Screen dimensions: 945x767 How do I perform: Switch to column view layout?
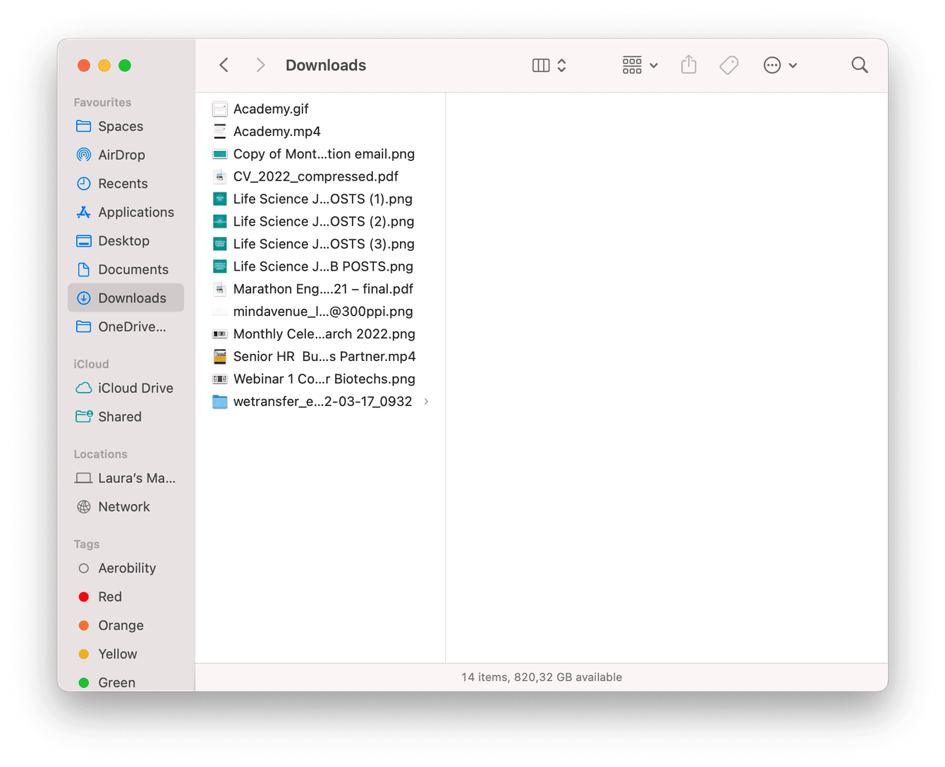(540, 65)
